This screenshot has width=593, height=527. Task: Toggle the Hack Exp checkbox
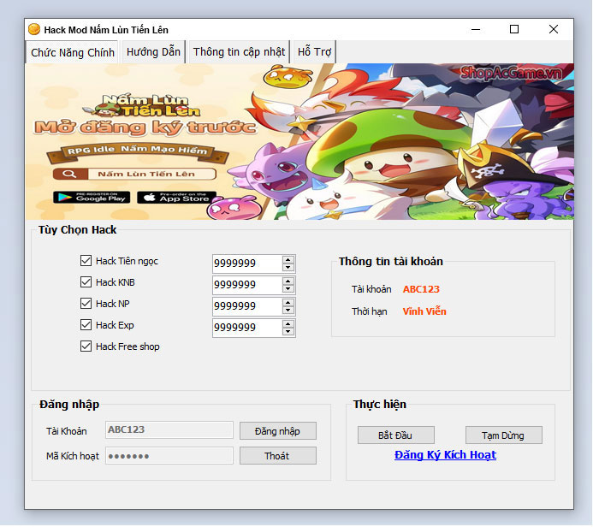(86, 325)
